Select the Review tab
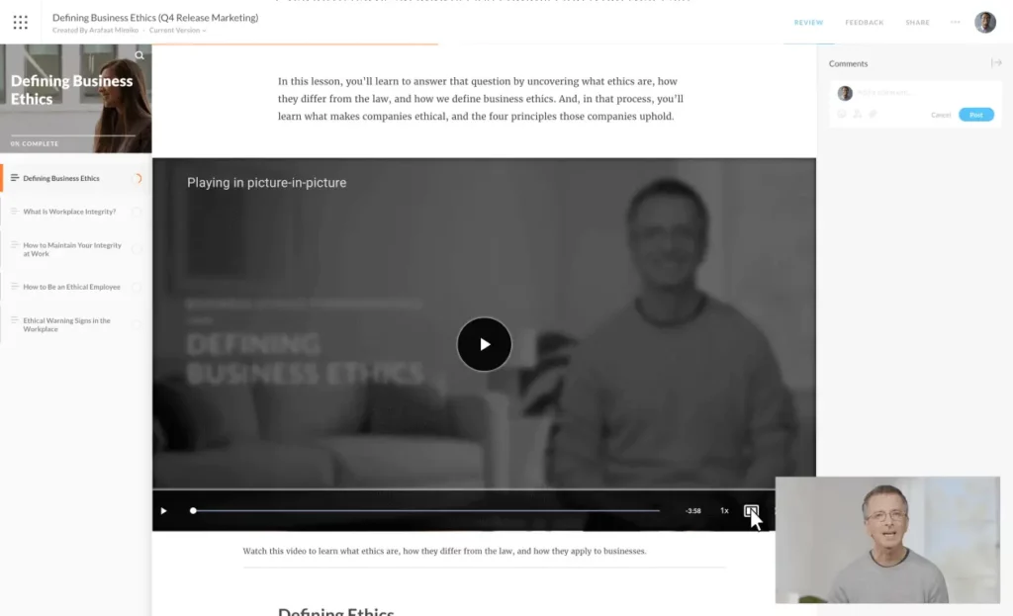 808,23
